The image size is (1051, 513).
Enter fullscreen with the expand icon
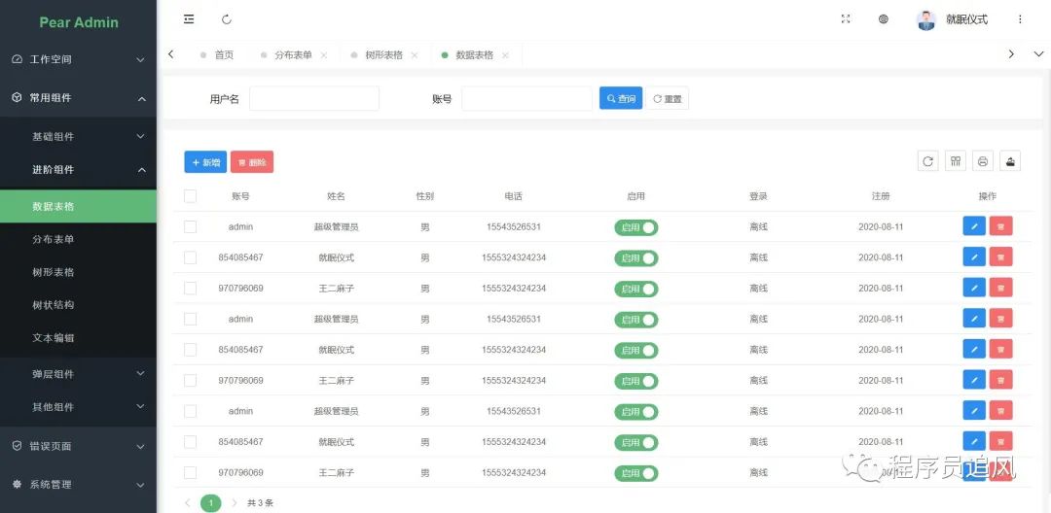(846, 19)
